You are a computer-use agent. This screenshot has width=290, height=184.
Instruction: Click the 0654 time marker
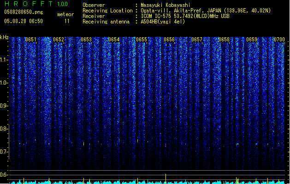pos(114,40)
